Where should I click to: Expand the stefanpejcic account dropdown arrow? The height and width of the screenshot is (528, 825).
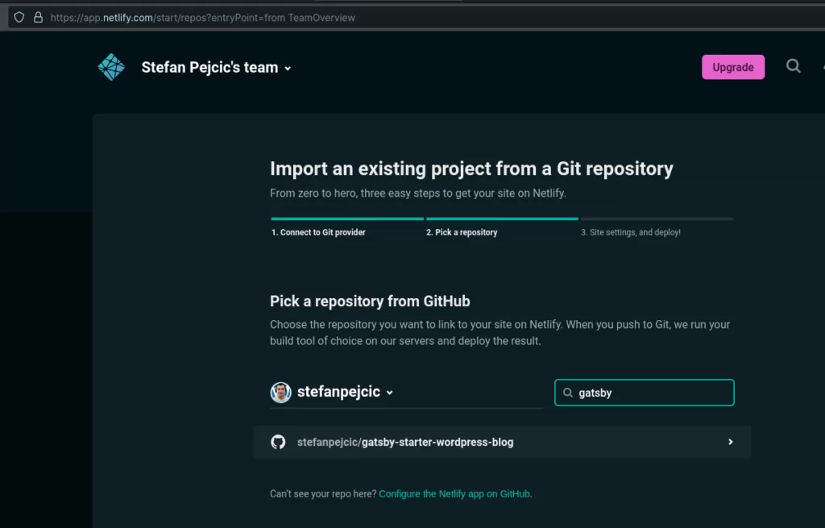click(389, 393)
